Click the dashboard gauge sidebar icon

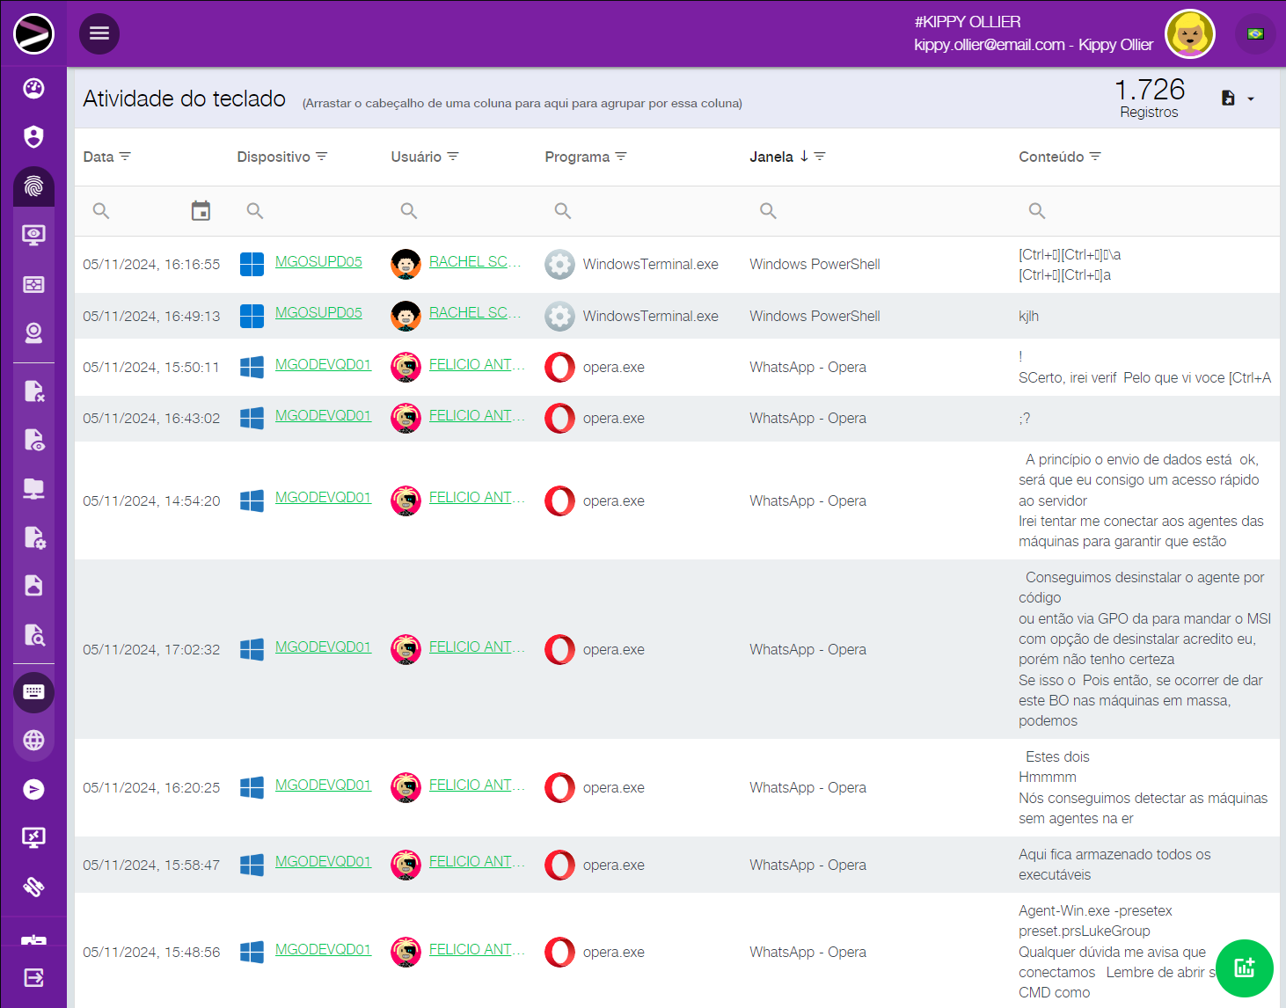(33, 88)
